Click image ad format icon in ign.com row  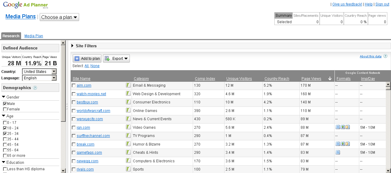pos(343,127)
